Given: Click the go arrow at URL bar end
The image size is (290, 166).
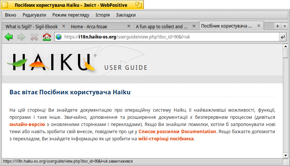Looking at the screenshot, I should [x=282, y=37].
